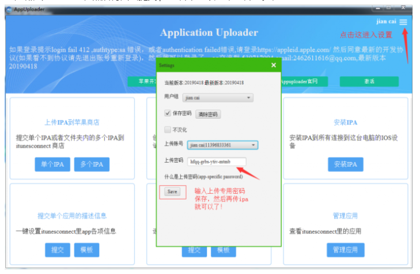Click the 提交单个应用的描述信息 heading
420x274 pixels.
pos(72,216)
